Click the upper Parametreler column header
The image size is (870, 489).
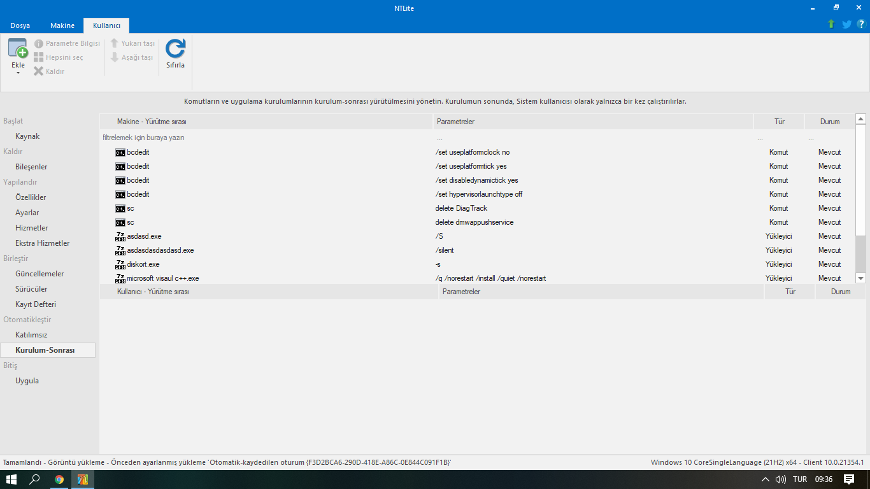593,122
